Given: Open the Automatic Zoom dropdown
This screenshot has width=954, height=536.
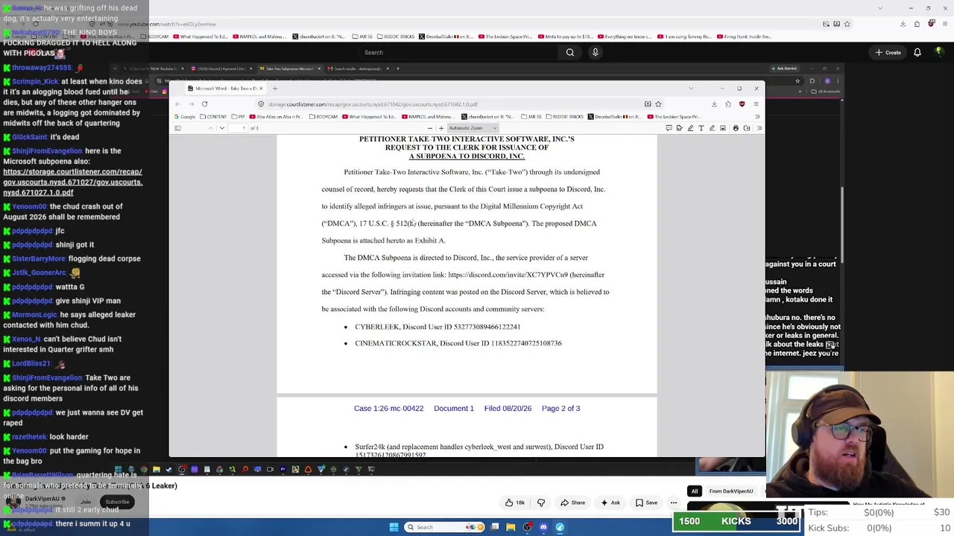Looking at the screenshot, I should point(473,128).
